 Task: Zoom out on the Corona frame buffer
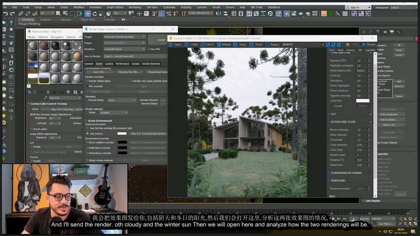333,44
